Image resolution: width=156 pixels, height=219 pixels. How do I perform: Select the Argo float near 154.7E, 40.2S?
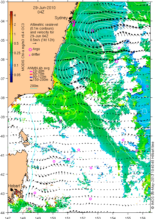[123, 140]
